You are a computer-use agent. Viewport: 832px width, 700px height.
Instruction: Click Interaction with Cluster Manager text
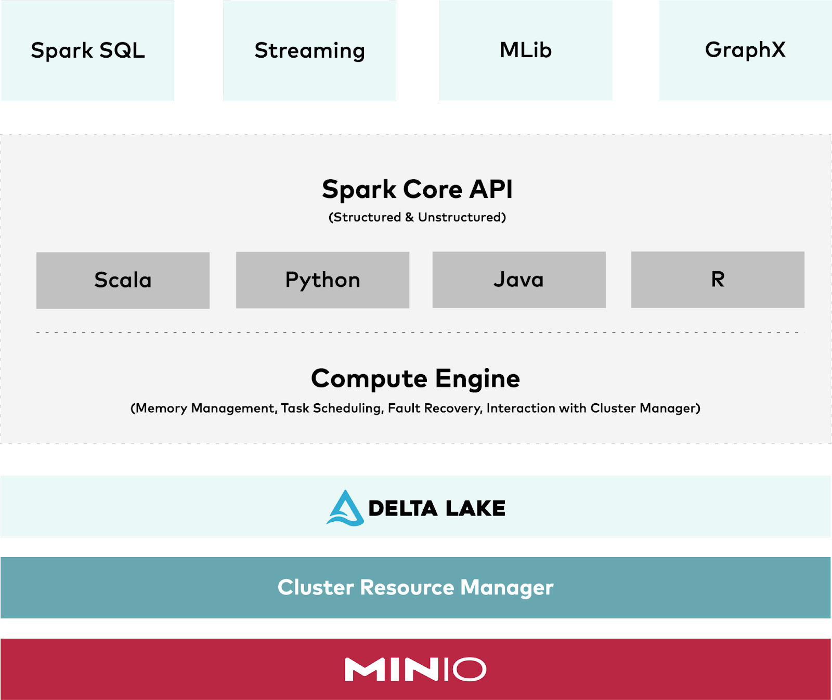[592, 408]
